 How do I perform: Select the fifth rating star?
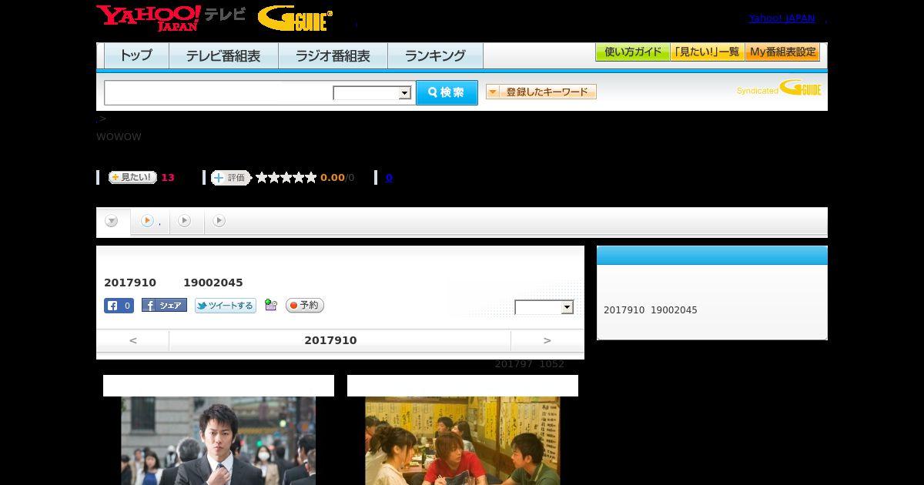(311, 177)
